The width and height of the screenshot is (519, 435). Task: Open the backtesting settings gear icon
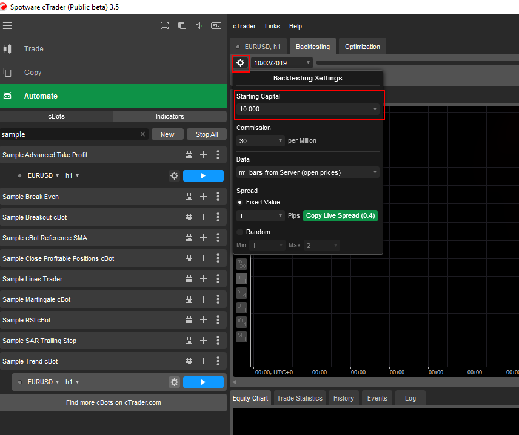241,63
